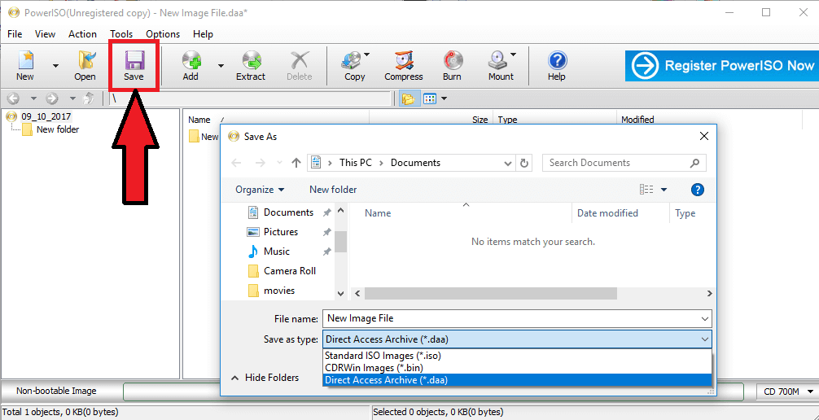The image size is (819, 420).
Task: Click the up one level icon in PowerISO
Action: pos(90,98)
